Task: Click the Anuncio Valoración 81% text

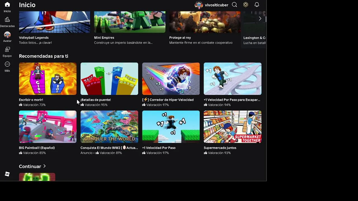Action: pyautogui.click(x=101, y=153)
